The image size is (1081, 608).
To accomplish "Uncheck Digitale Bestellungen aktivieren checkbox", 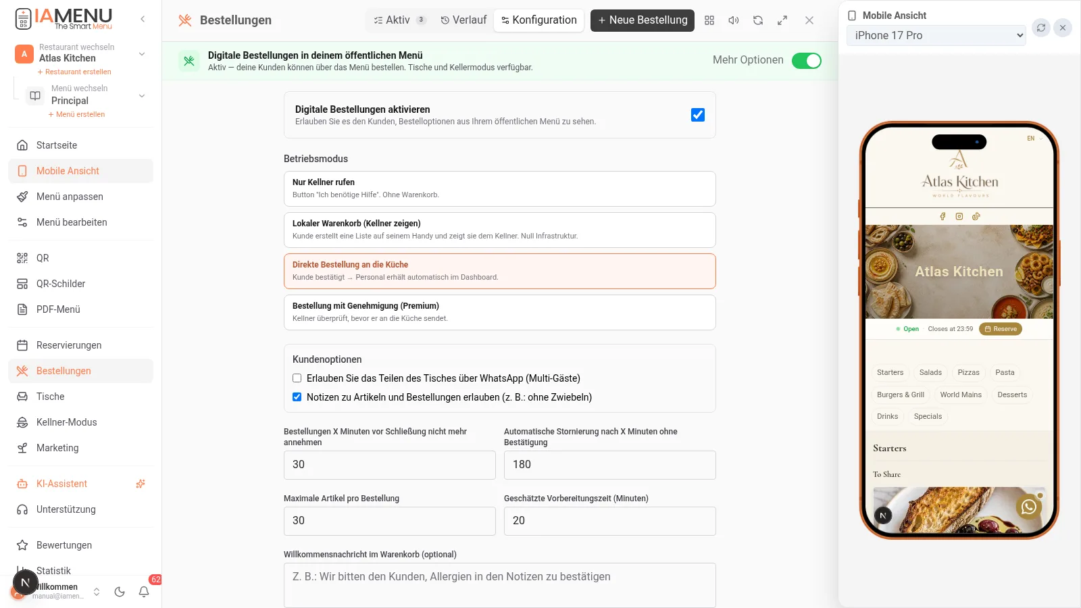I will pyautogui.click(x=698, y=115).
